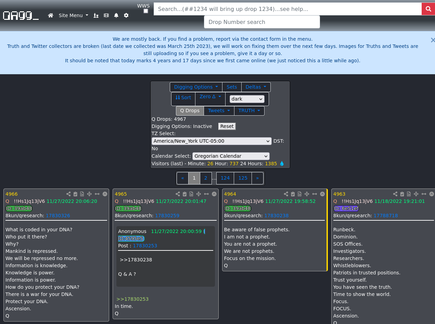Screen dimensions: 435x324
Task: Open the chess pieces icon in navbar
Action: coord(96,15)
